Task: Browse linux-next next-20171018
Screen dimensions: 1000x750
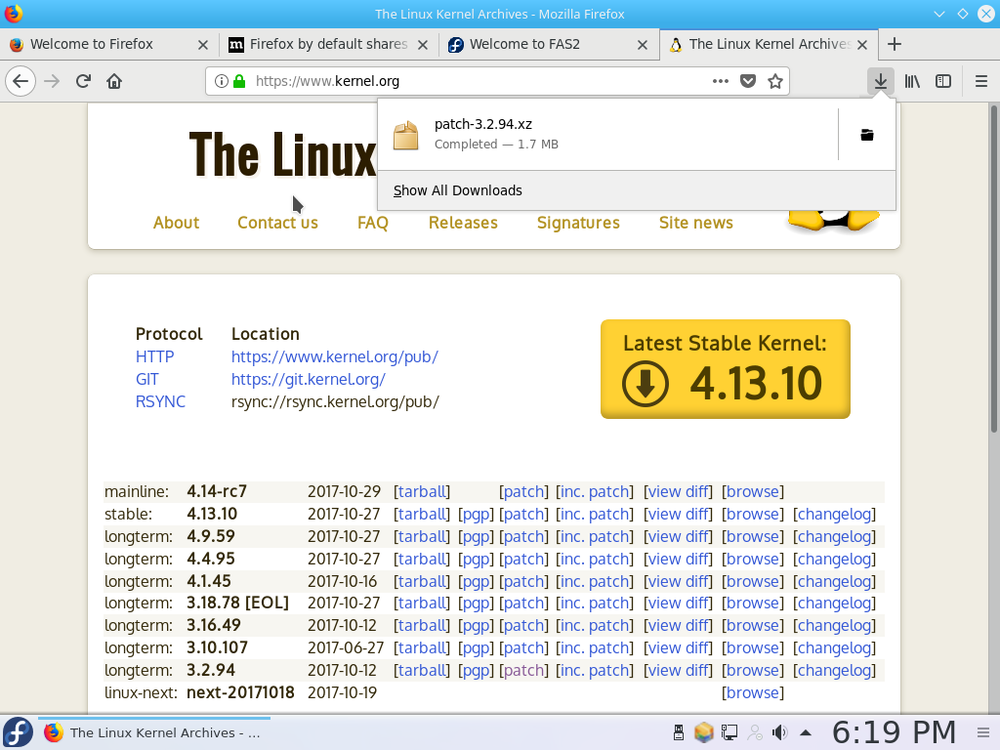Action: pos(753,692)
